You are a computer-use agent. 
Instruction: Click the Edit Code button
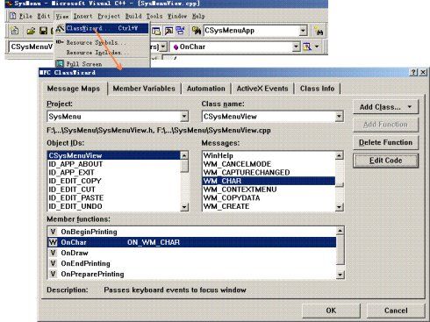(385, 161)
